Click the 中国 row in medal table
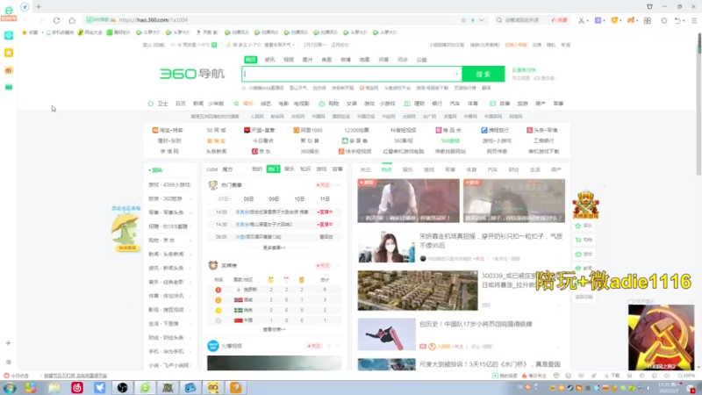The width and height of the screenshot is (702, 395). coord(275,320)
